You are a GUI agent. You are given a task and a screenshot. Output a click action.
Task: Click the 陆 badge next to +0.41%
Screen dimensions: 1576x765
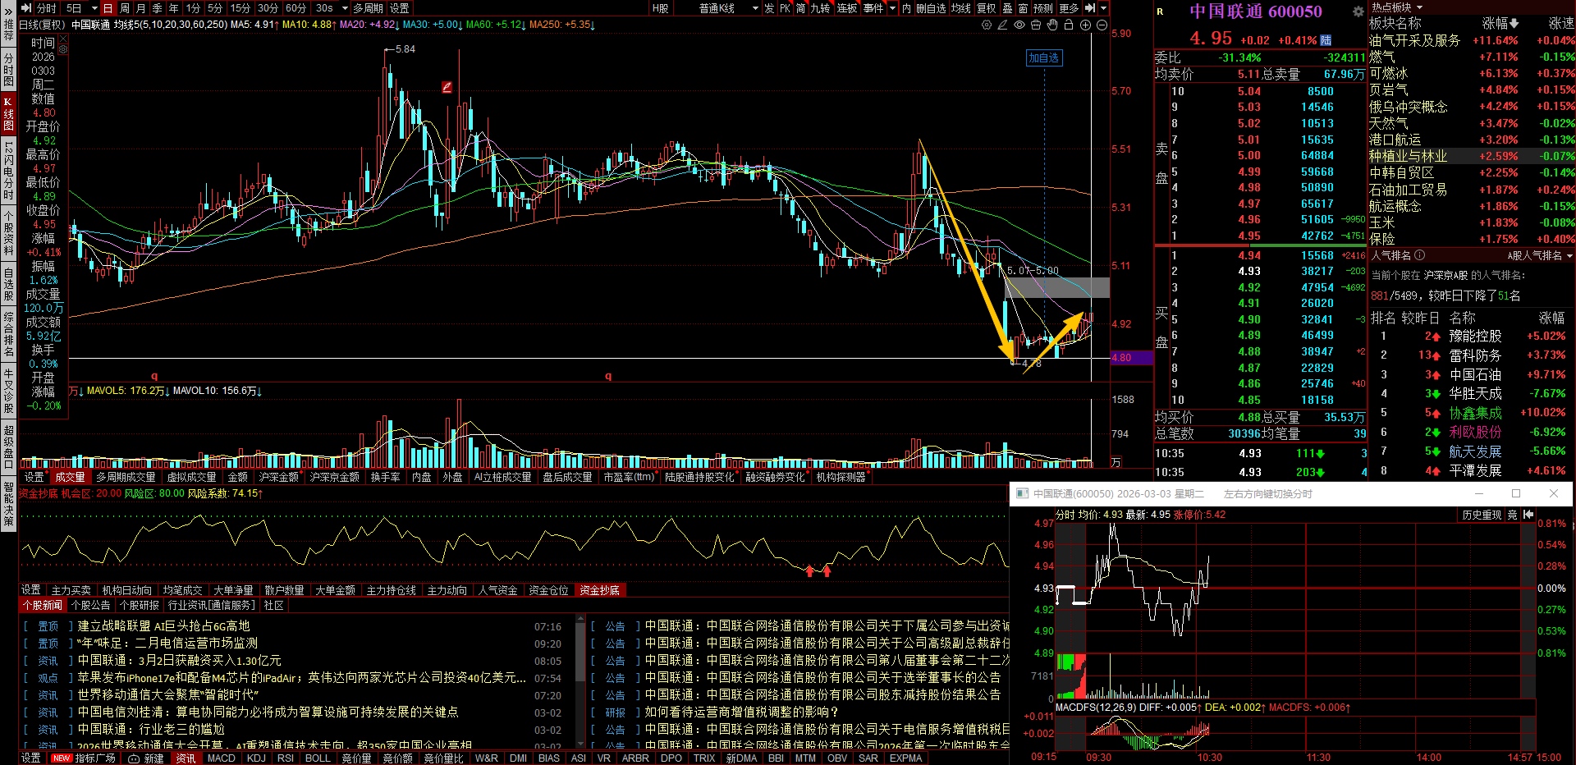click(1326, 40)
